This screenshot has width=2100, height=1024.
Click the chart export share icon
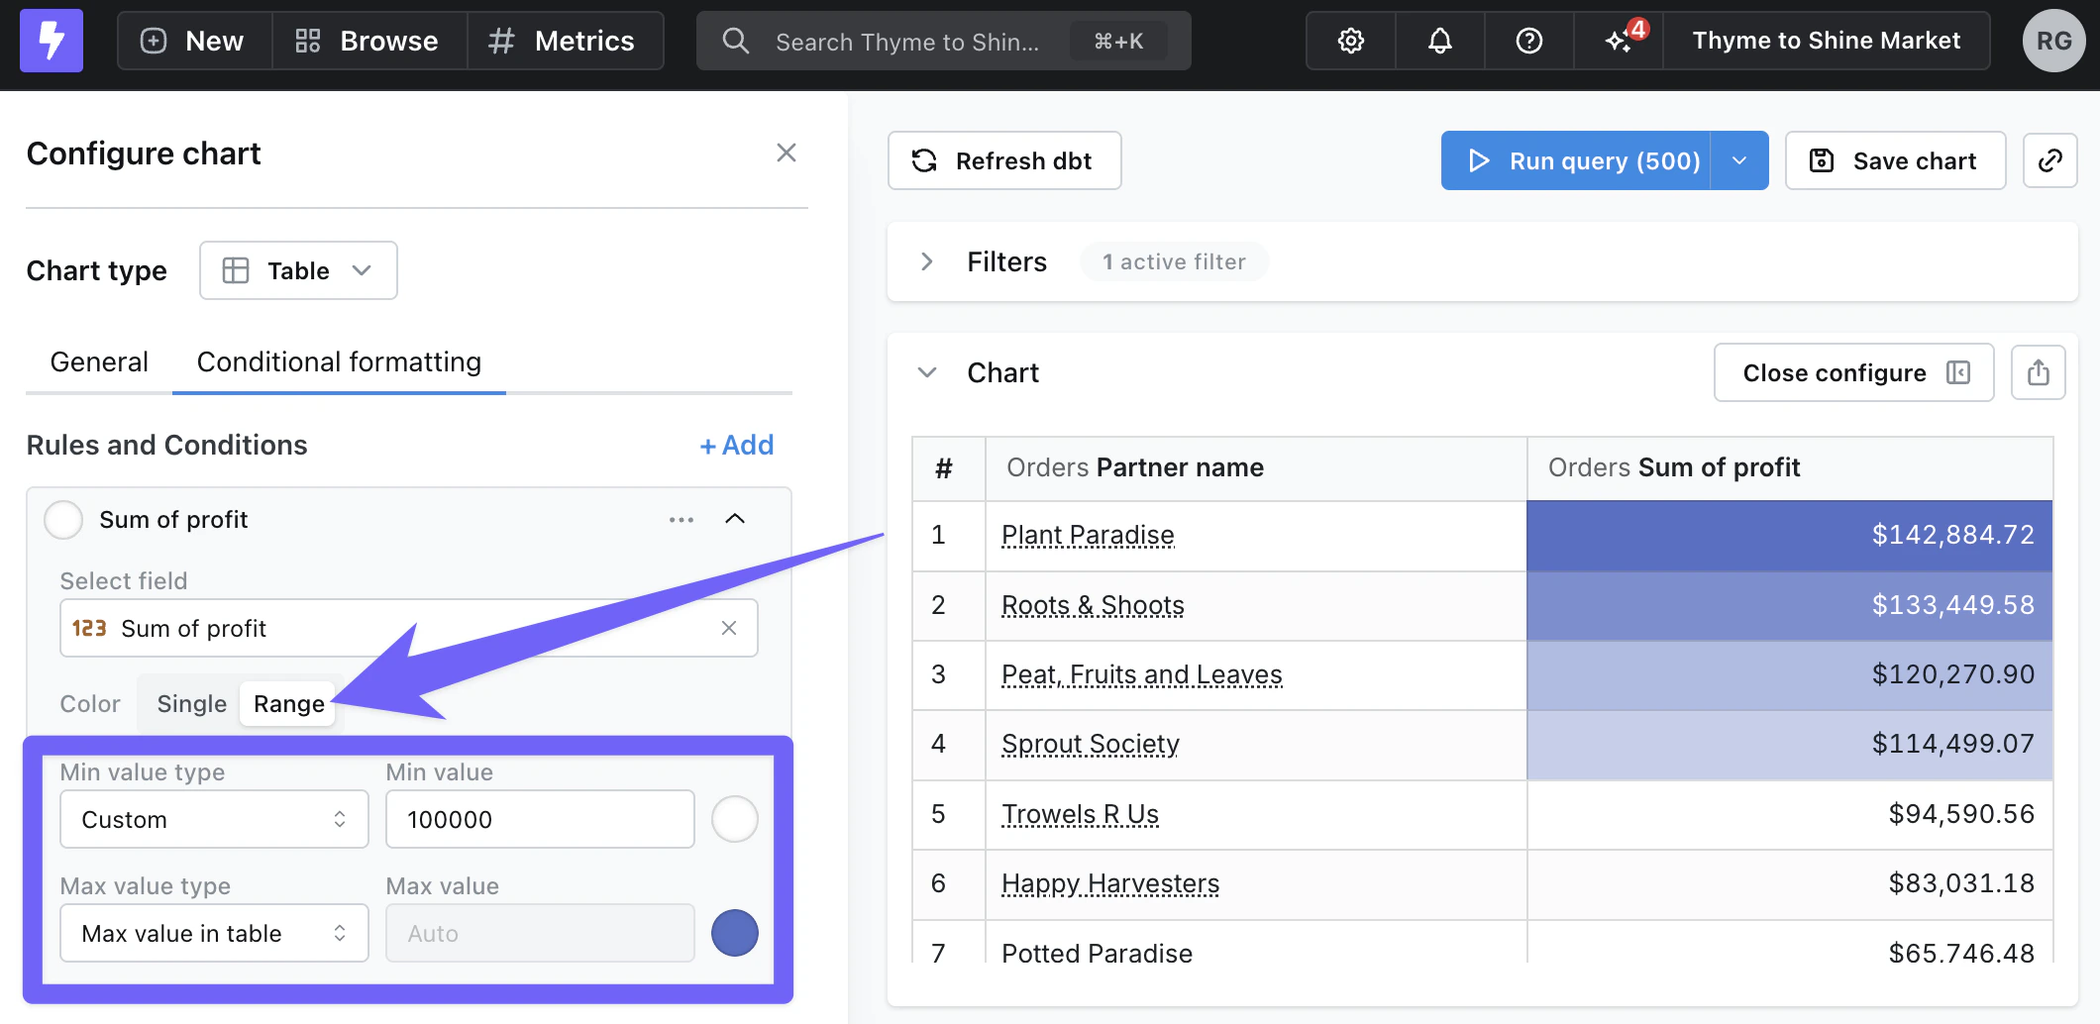[x=2038, y=373]
